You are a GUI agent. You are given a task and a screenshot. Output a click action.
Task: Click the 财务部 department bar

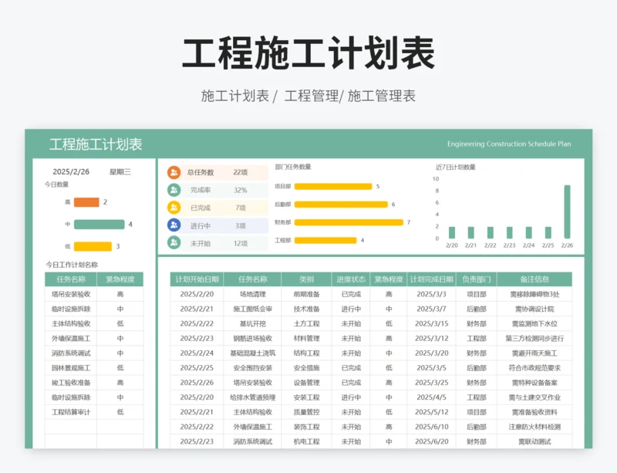pyautogui.click(x=349, y=222)
